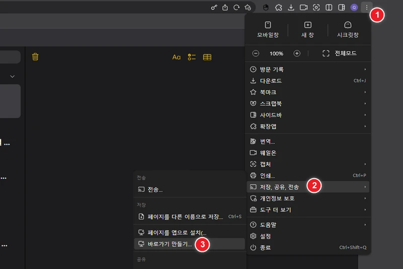Viewport: 403px width, 269px height.
Task: Select 전송... cast item in submenu
Action: (189, 189)
